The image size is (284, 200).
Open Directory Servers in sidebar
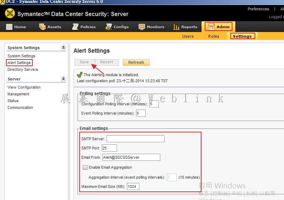(23, 69)
